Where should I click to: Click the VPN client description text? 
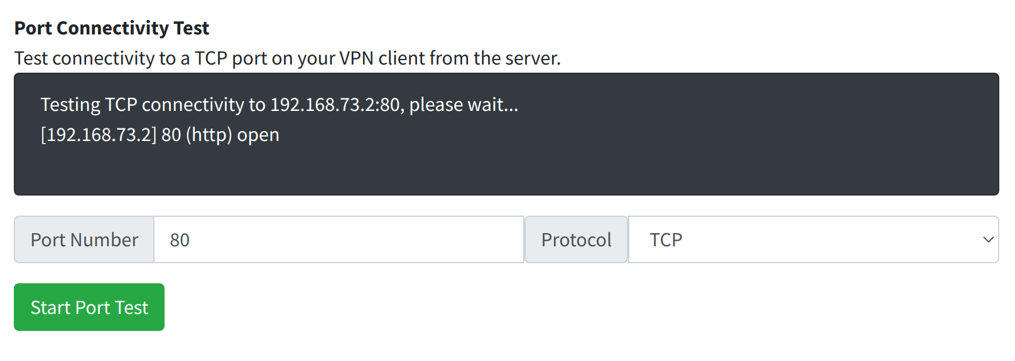click(x=288, y=58)
